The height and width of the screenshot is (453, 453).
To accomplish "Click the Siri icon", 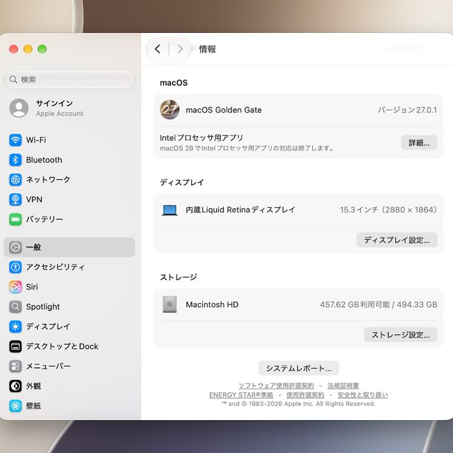I will [16, 287].
